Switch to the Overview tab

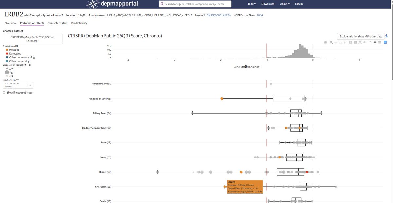click(x=10, y=23)
